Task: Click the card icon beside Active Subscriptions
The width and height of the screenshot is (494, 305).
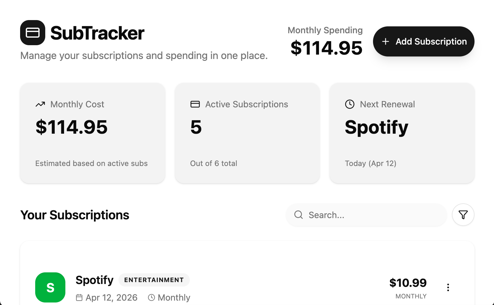Action: pyautogui.click(x=195, y=104)
